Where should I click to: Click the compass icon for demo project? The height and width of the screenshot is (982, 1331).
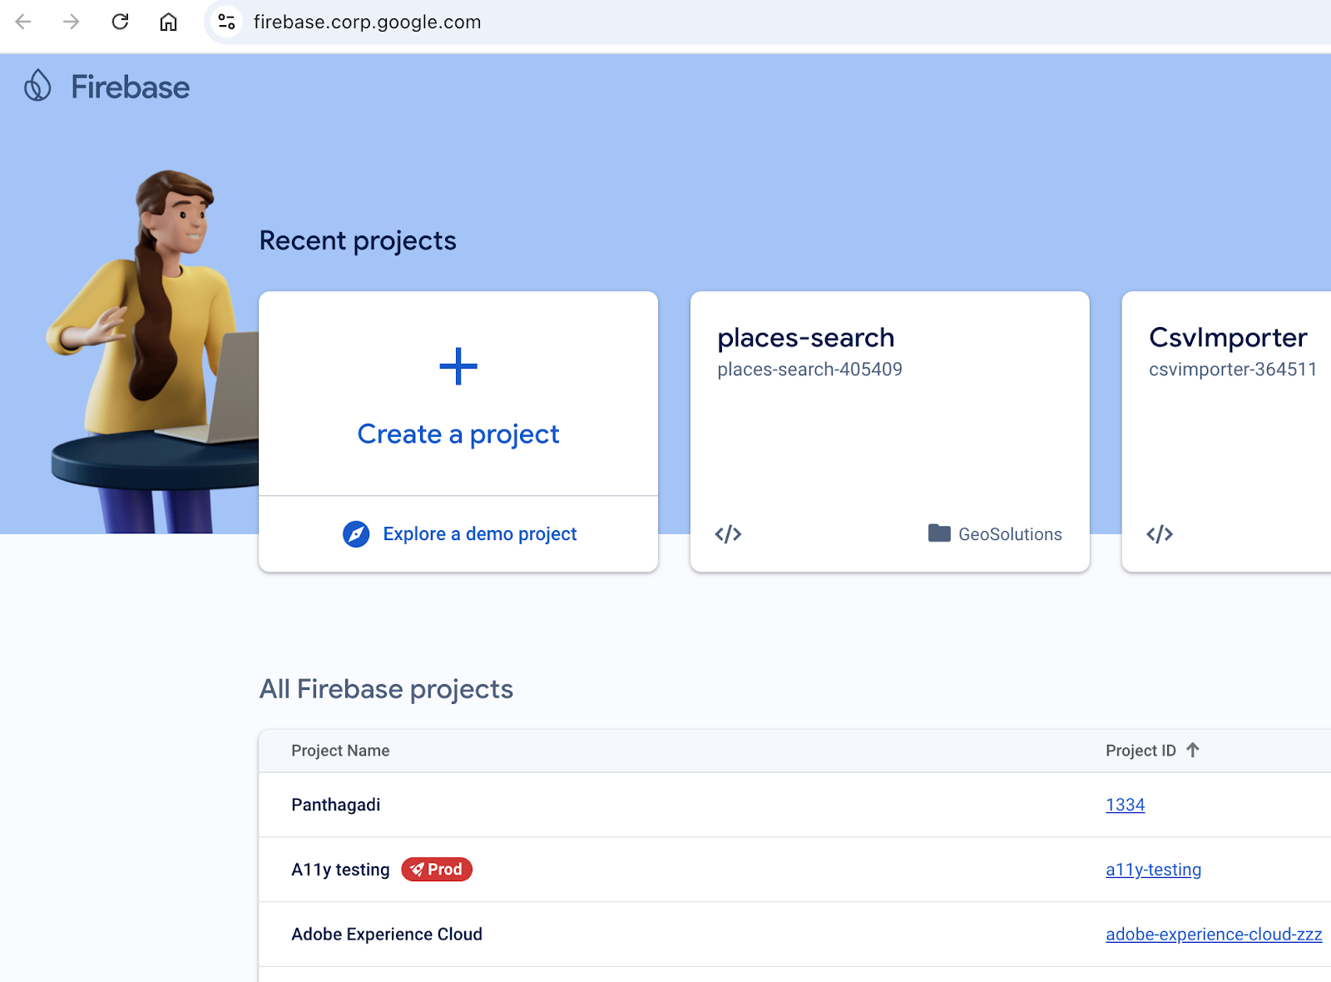point(356,534)
